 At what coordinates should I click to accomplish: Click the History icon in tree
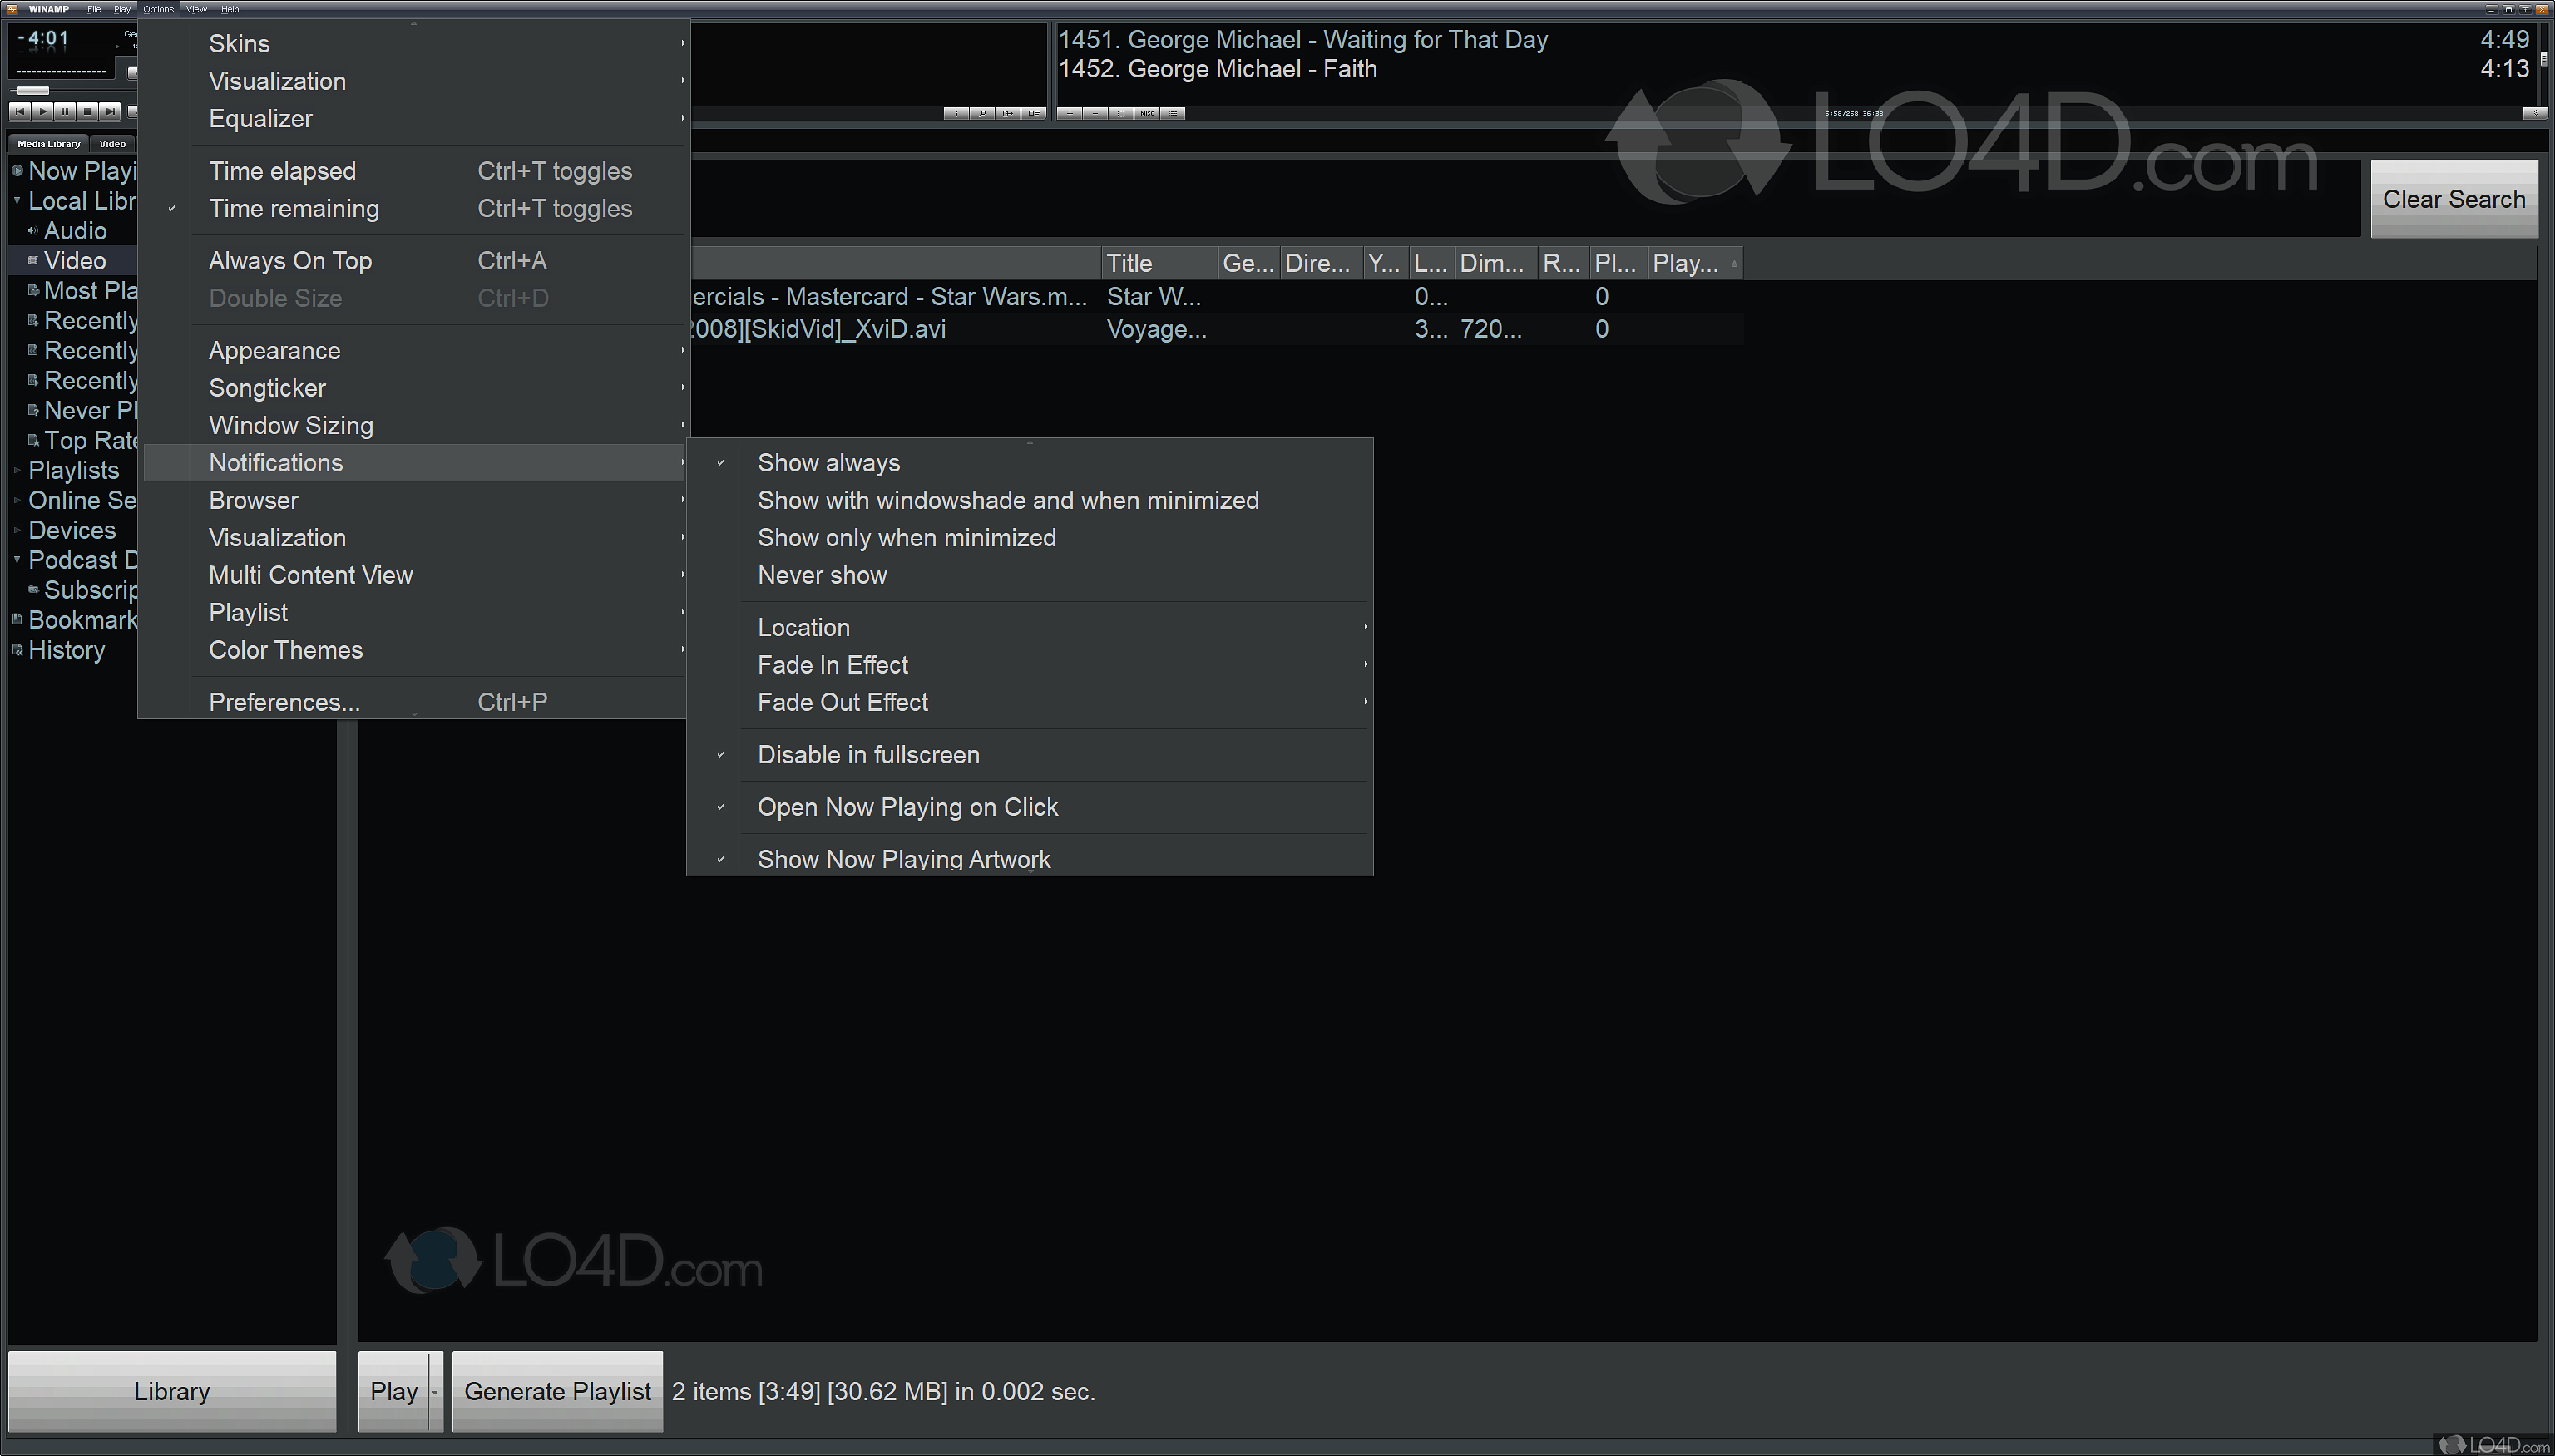pos(17,651)
